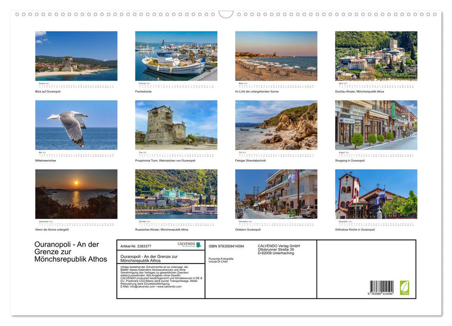The height and width of the screenshot is (326, 452).
Task: Click 'ISBN 9783569414594' text
Action: 226,246
